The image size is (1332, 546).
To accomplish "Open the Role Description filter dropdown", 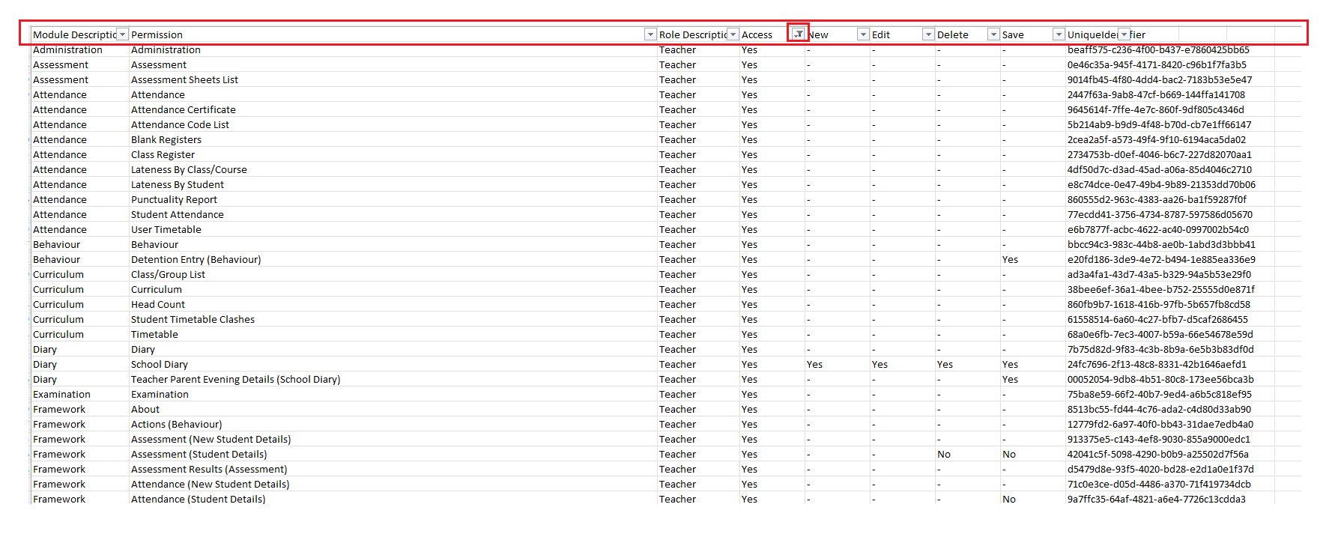I will (x=733, y=34).
